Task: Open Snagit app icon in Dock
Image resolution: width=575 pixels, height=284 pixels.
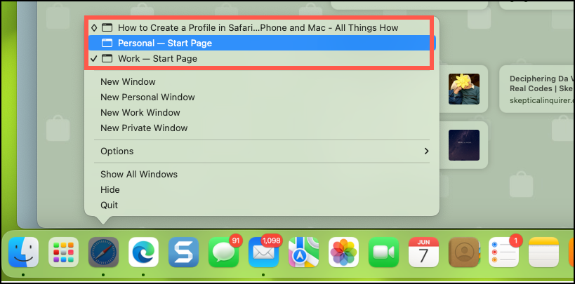Action: [183, 252]
